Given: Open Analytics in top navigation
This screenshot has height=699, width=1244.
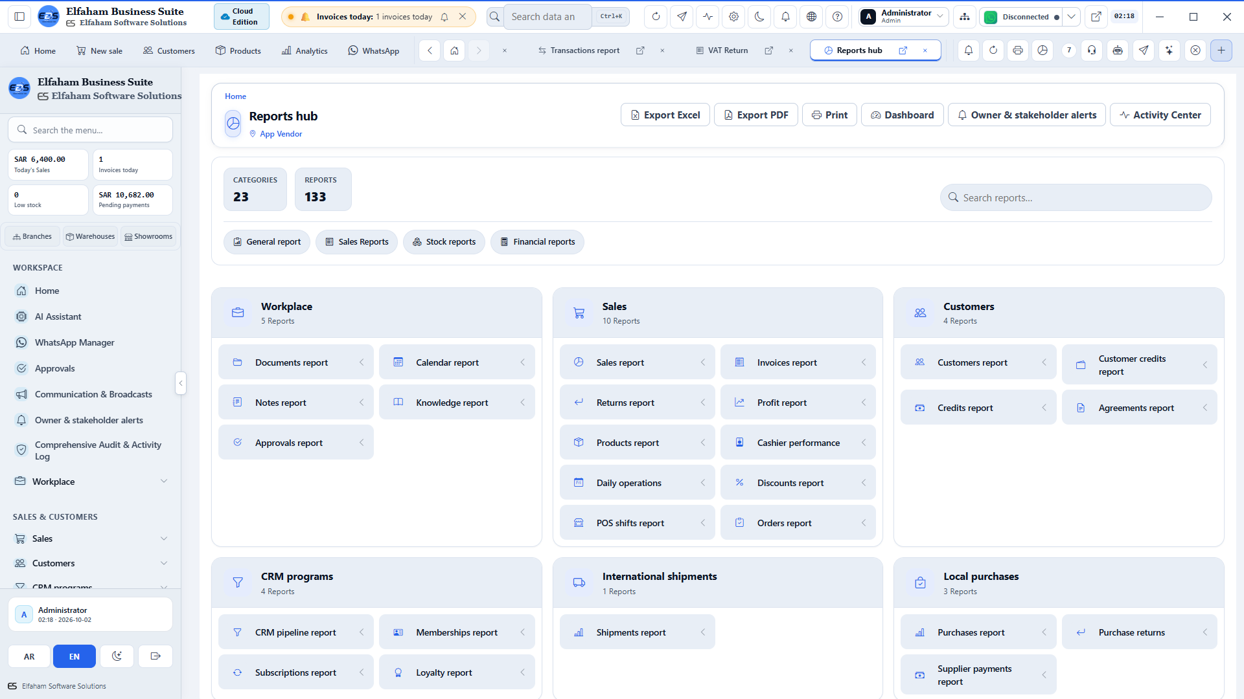Looking at the screenshot, I should 305,50.
